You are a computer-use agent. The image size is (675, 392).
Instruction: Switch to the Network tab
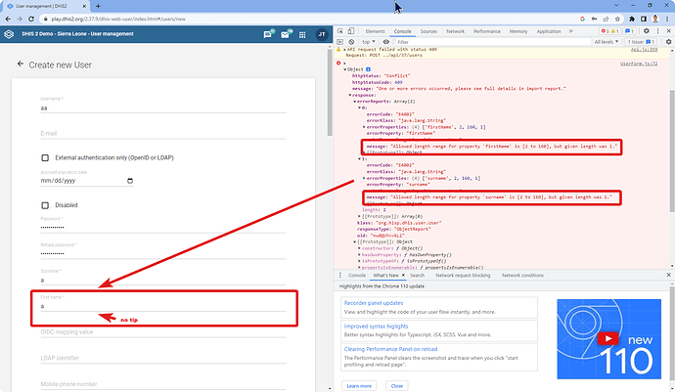[x=456, y=31]
